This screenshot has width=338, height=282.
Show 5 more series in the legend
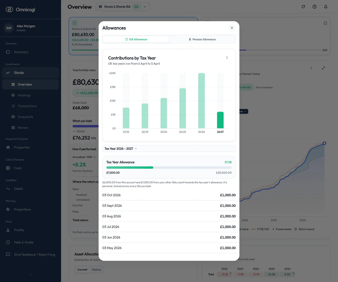click(282, 229)
